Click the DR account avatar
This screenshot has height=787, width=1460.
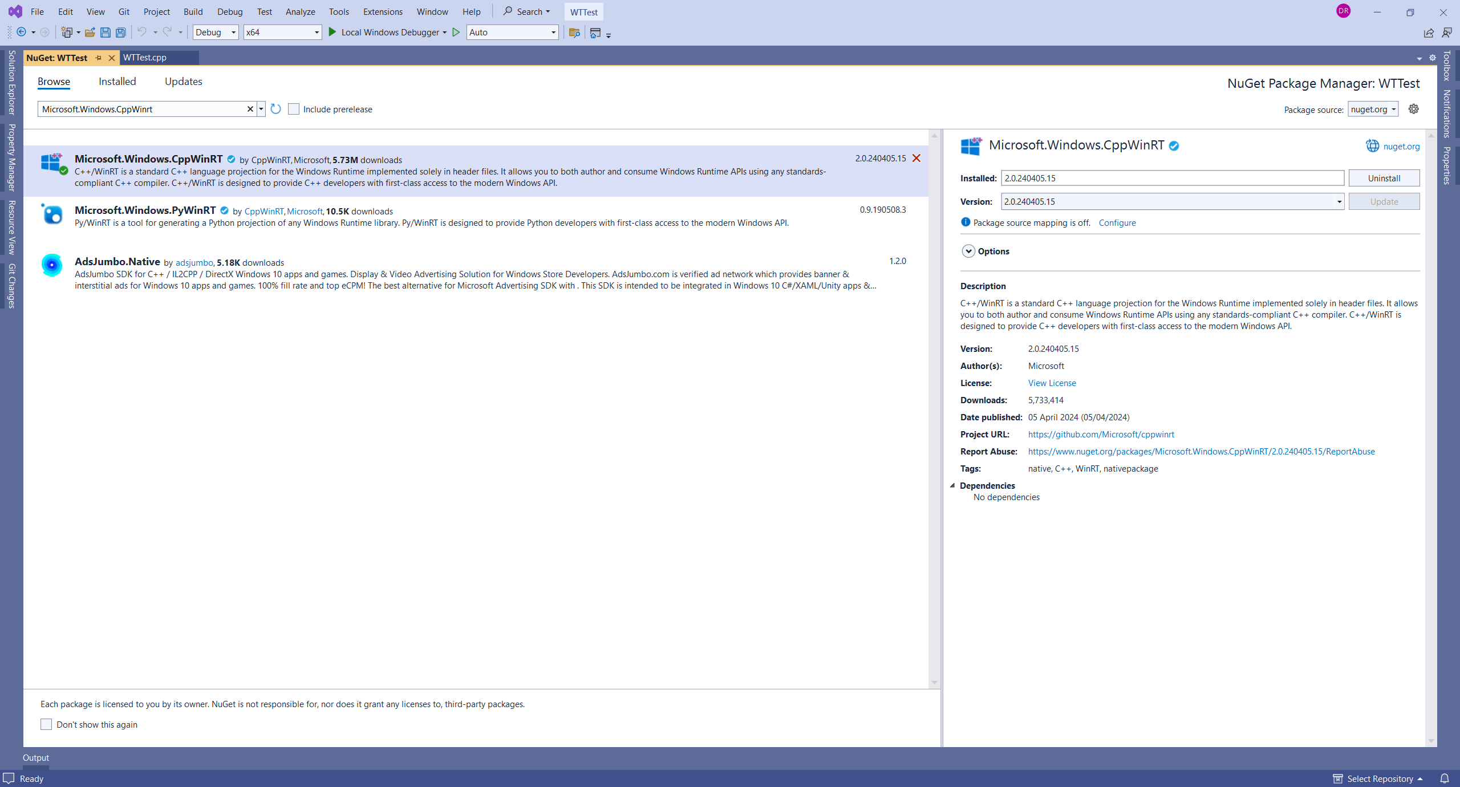[x=1344, y=11]
